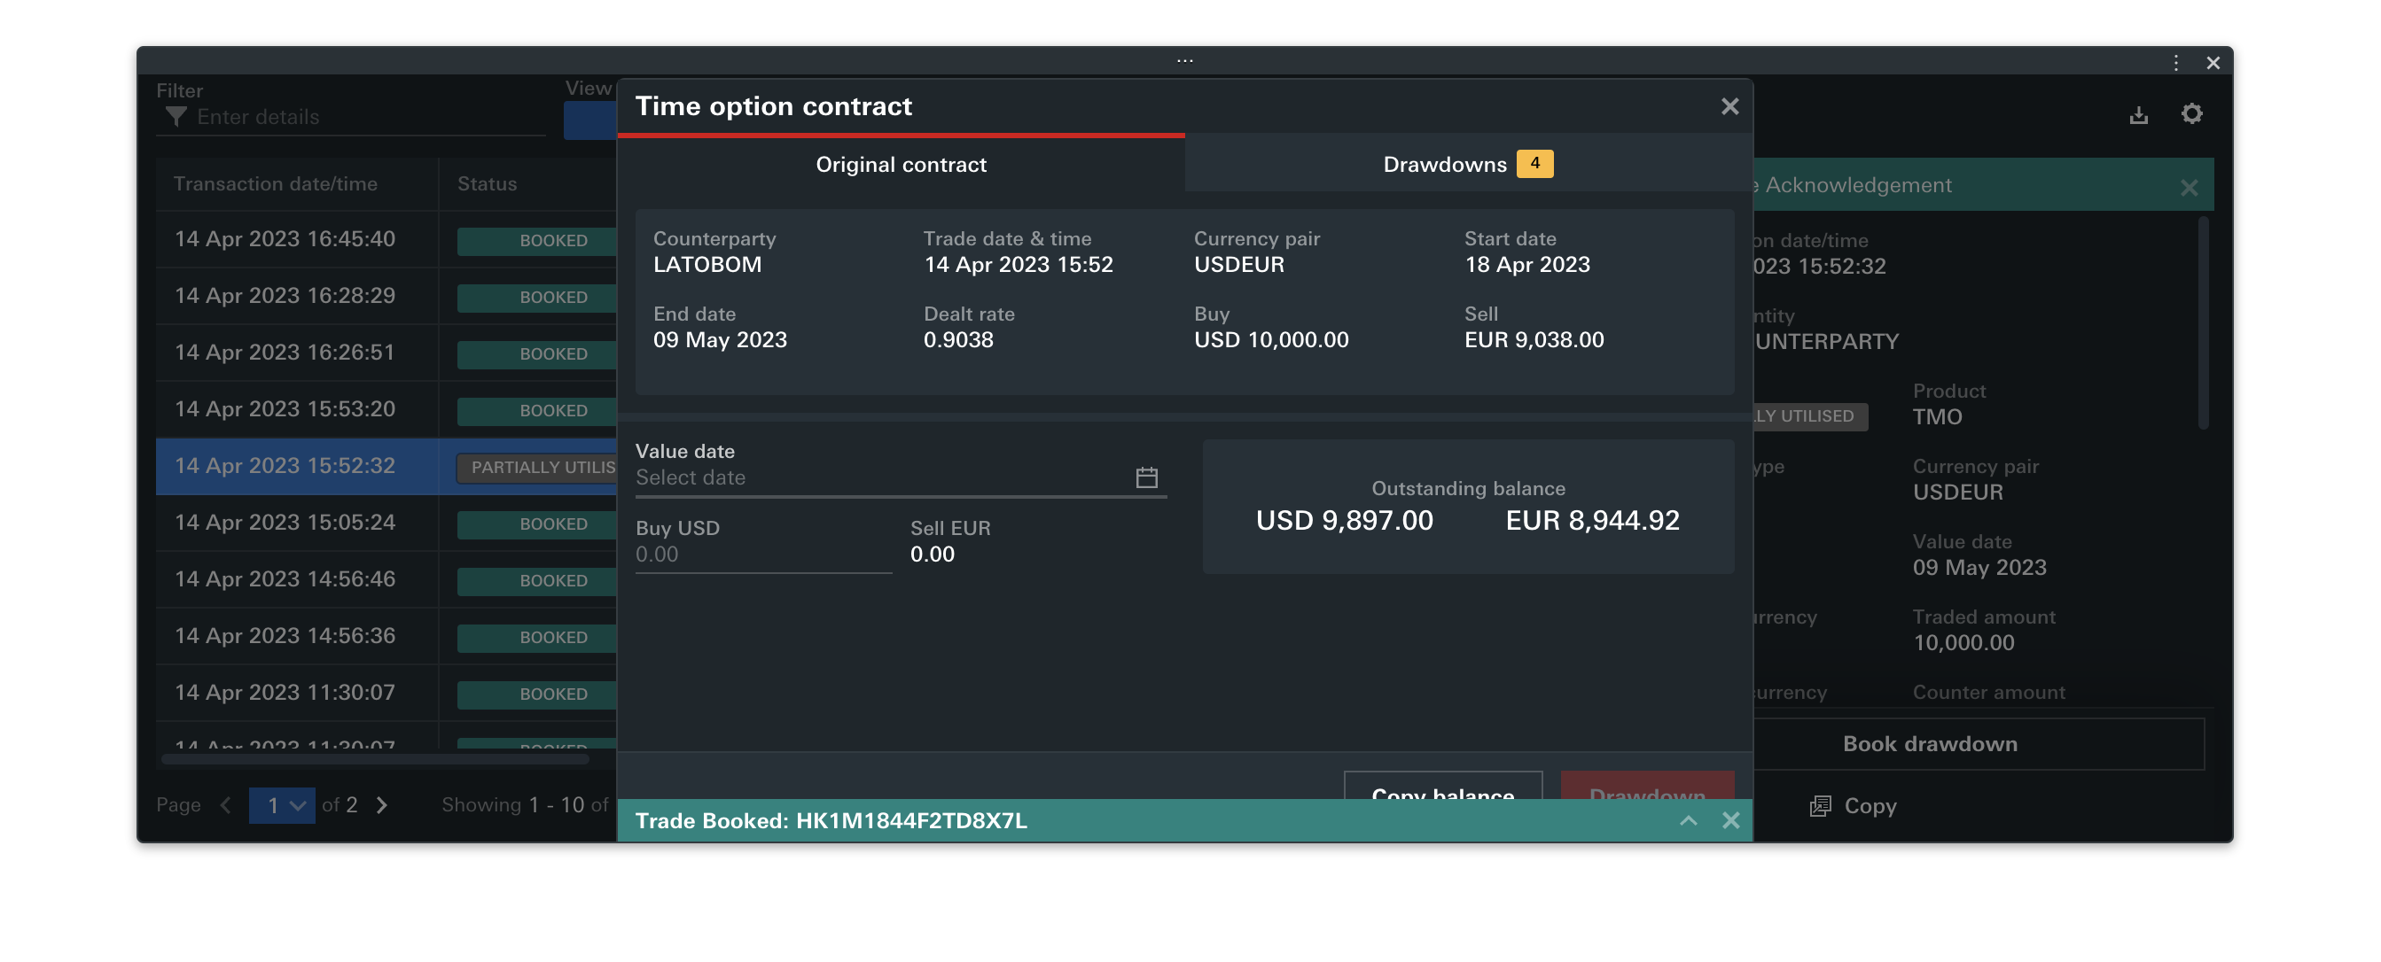Go to previous page arrow
The image size is (2381, 962).
[225, 805]
